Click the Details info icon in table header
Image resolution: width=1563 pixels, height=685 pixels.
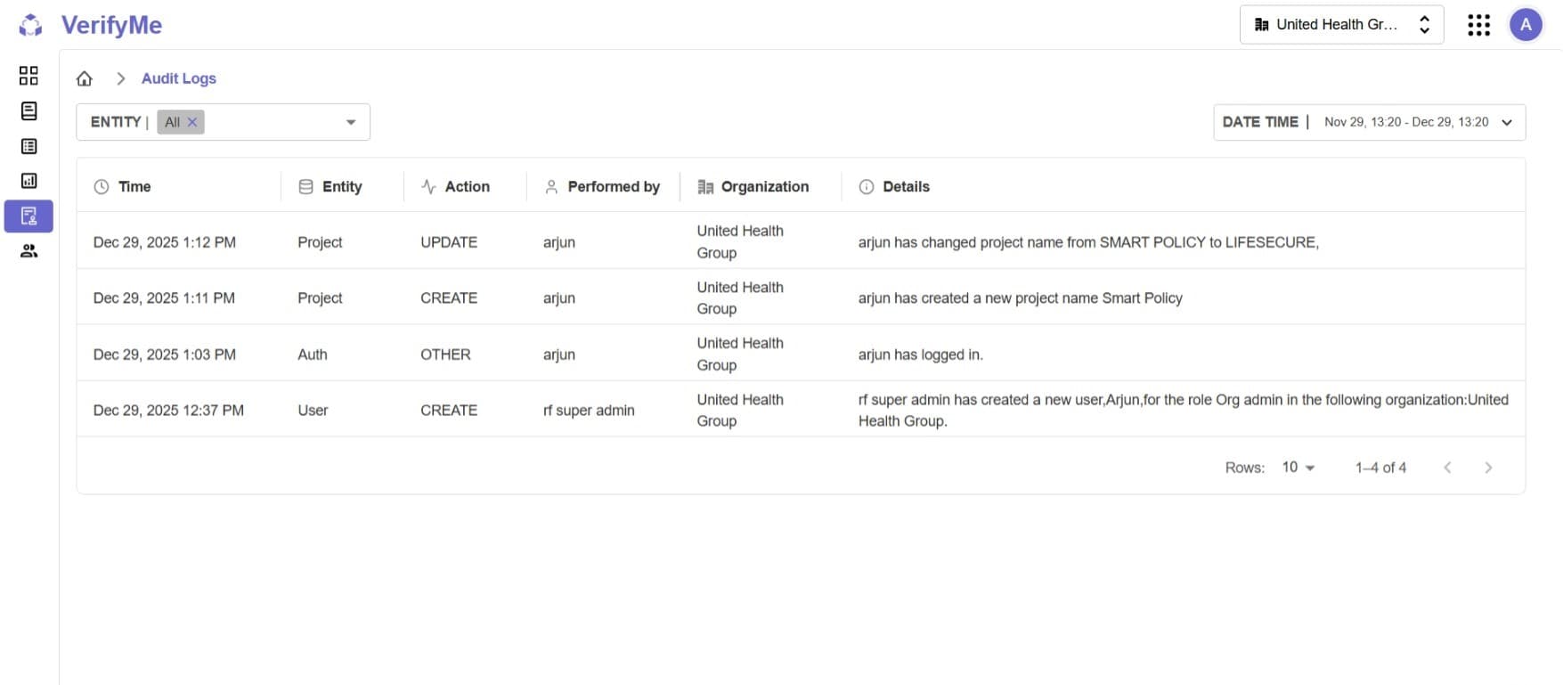coord(865,186)
